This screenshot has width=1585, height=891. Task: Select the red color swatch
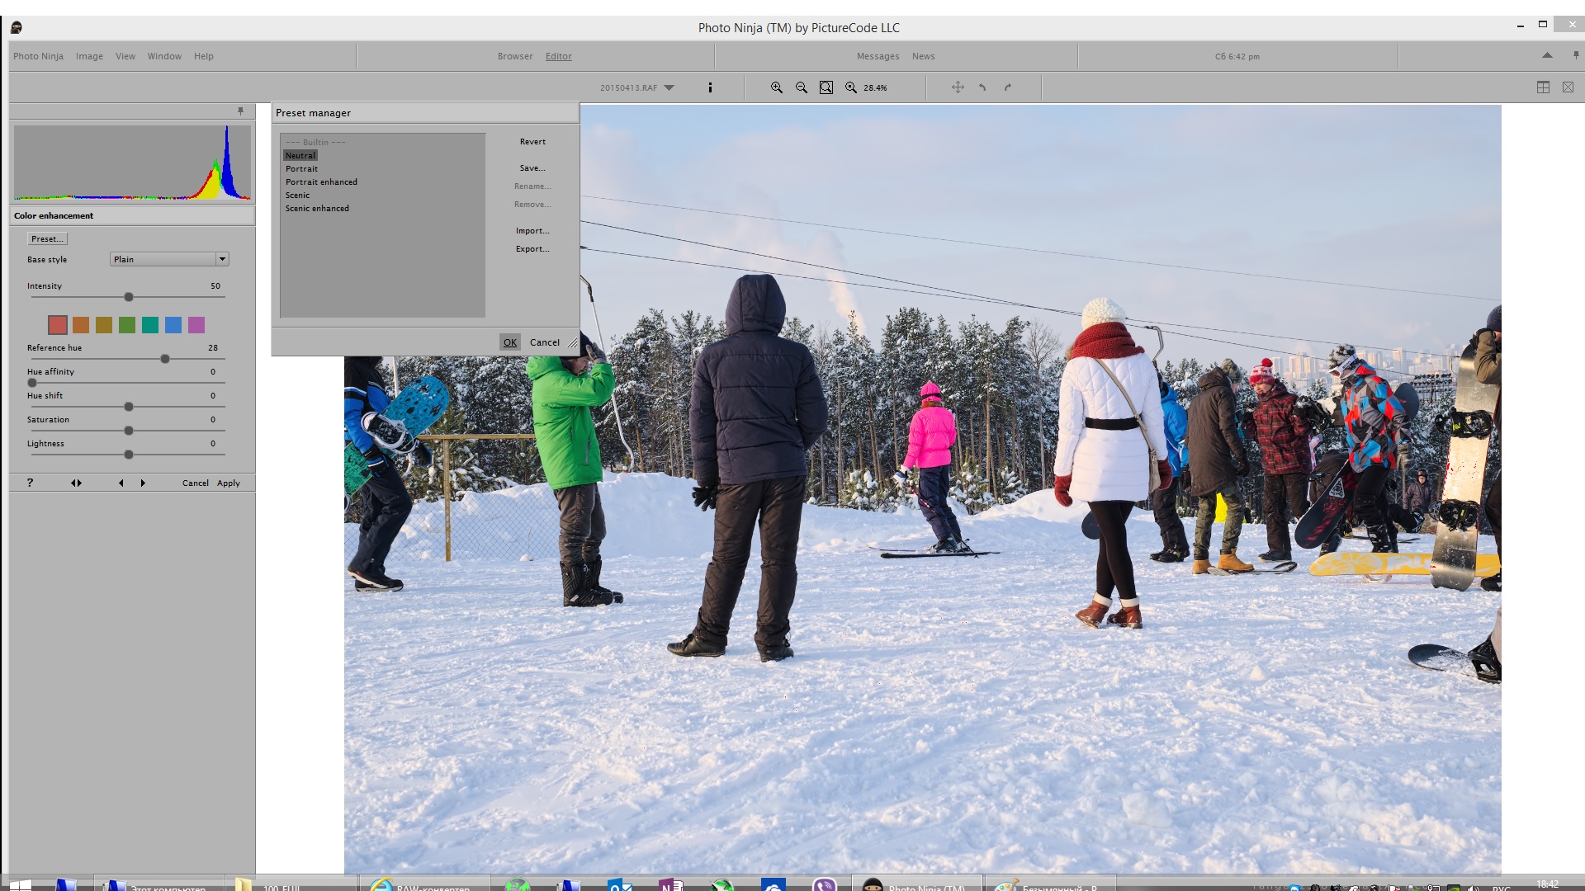coord(58,325)
